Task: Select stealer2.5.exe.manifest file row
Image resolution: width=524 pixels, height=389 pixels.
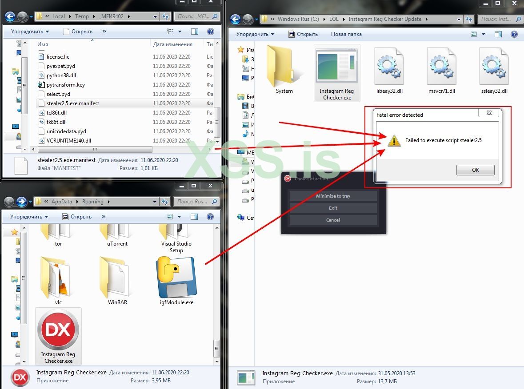Action: click(x=125, y=103)
